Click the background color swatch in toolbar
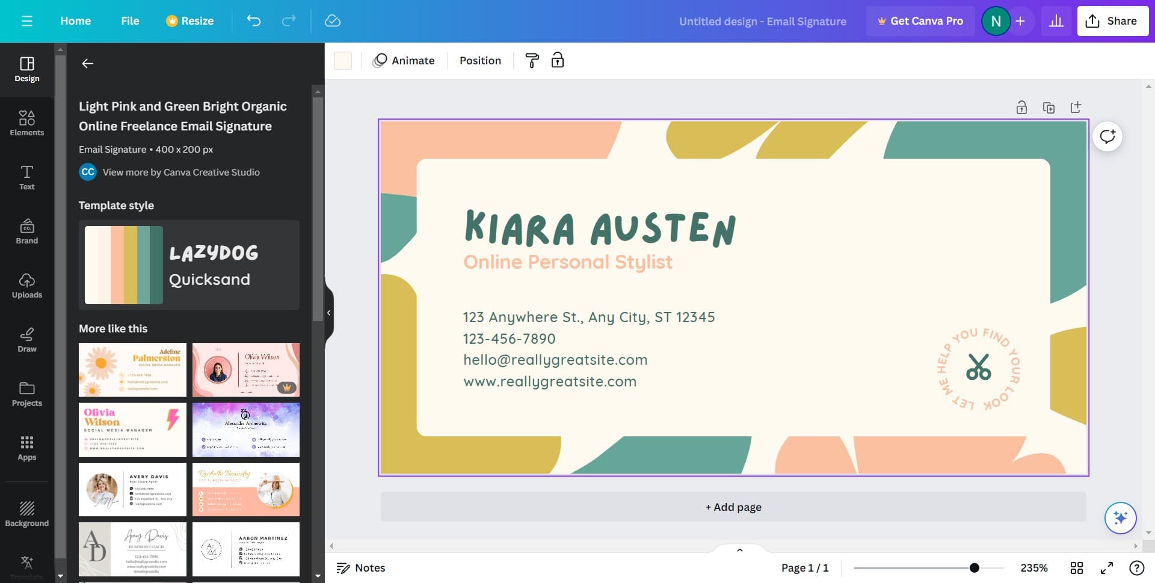Viewport: 1155px width, 583px height. [343, 61]
